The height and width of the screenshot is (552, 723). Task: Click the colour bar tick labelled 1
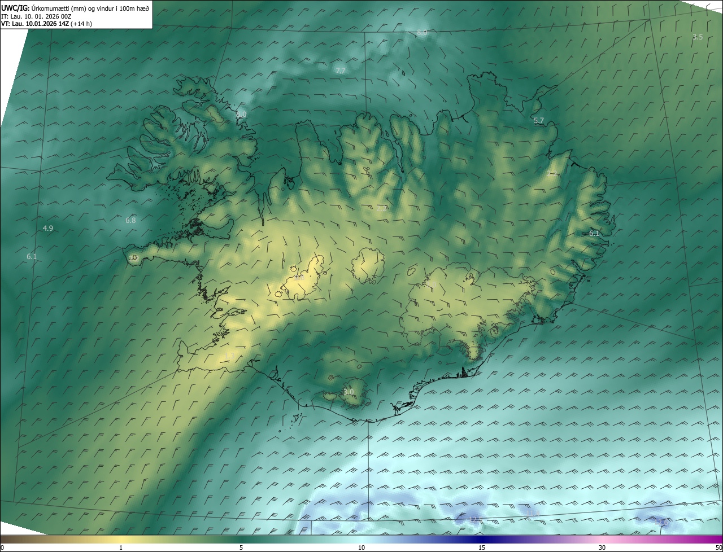pyautogui.click(x=121, y=547)
